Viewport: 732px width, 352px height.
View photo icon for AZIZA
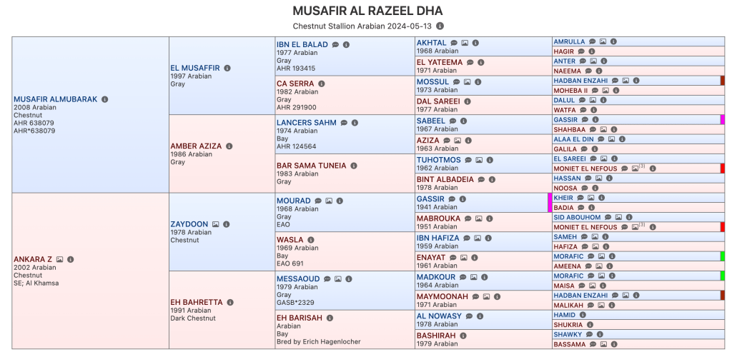click(x=457, y=141)
